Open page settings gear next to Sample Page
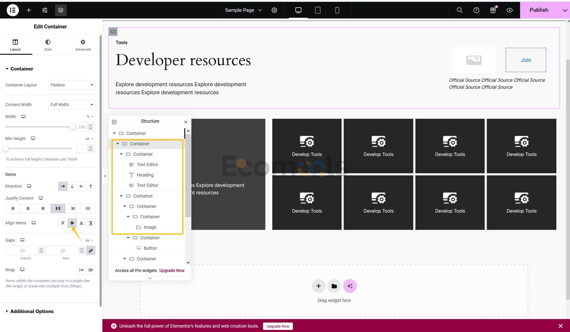Viewport: 570px width, 332px height. (x=274, y=10)
